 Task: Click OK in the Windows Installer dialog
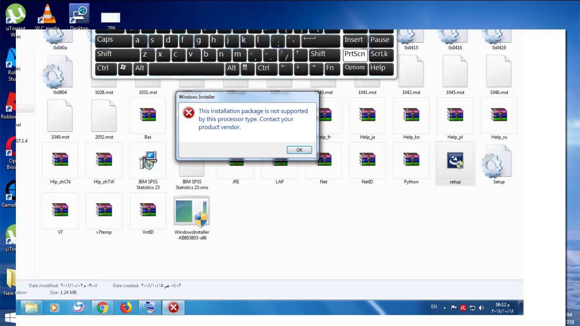(x=299, y=150)
